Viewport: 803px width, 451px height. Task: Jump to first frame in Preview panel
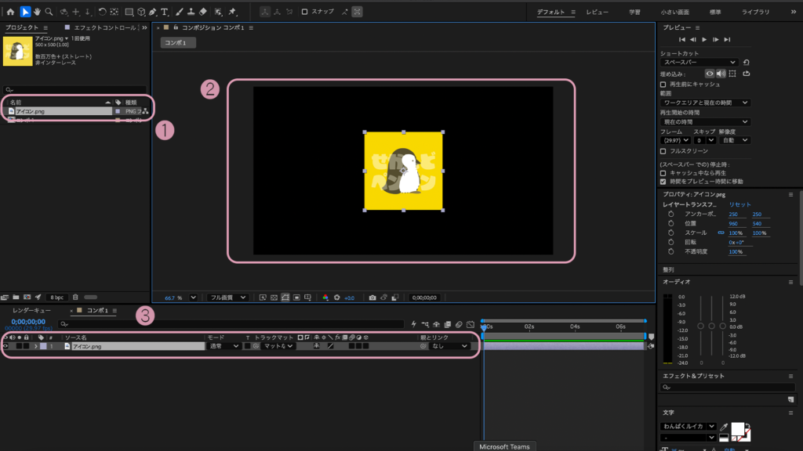tap(681, 39)
